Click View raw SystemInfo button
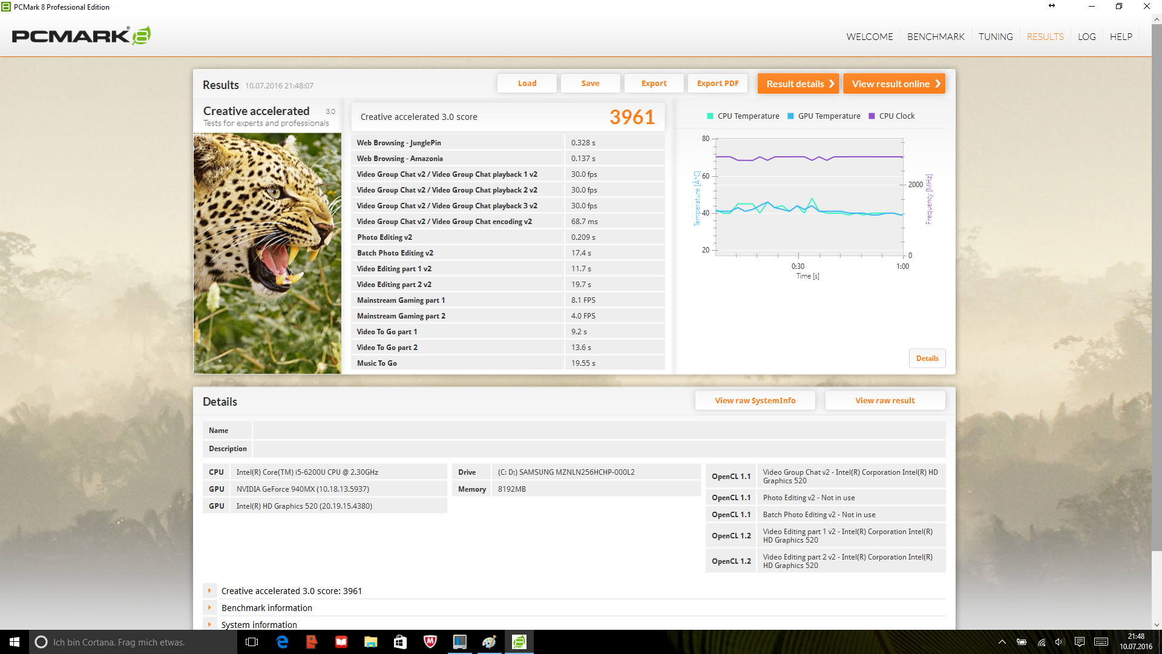The width and height of the screenshot is (1162, 654). 755,400
